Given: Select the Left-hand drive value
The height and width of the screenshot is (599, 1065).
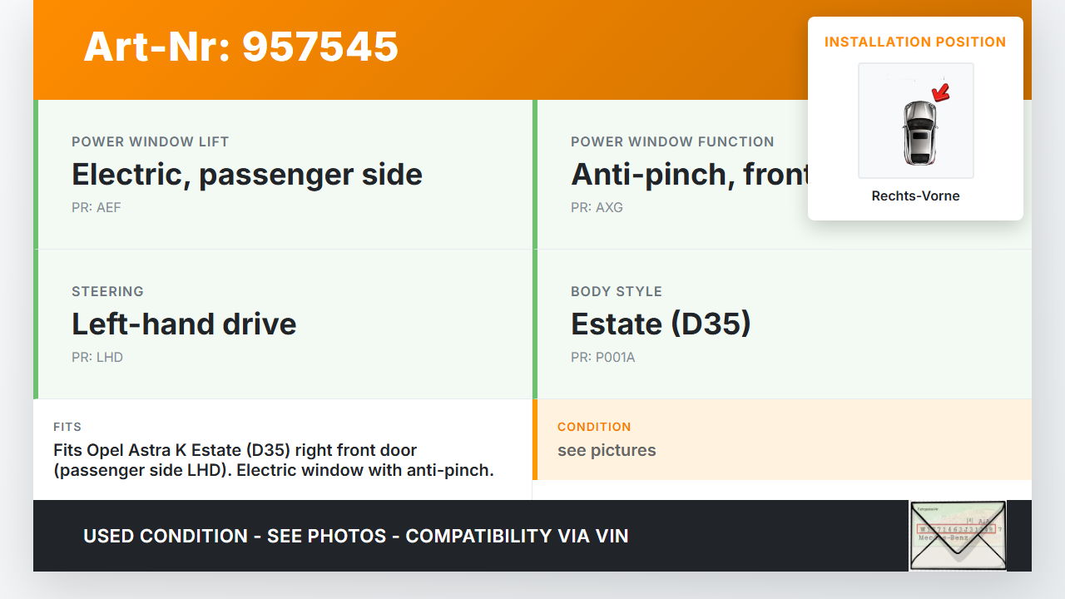Looking at the screenshot, I should pos(184,324).
